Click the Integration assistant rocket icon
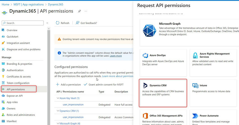Screen dimensions: 239x125 3,43
